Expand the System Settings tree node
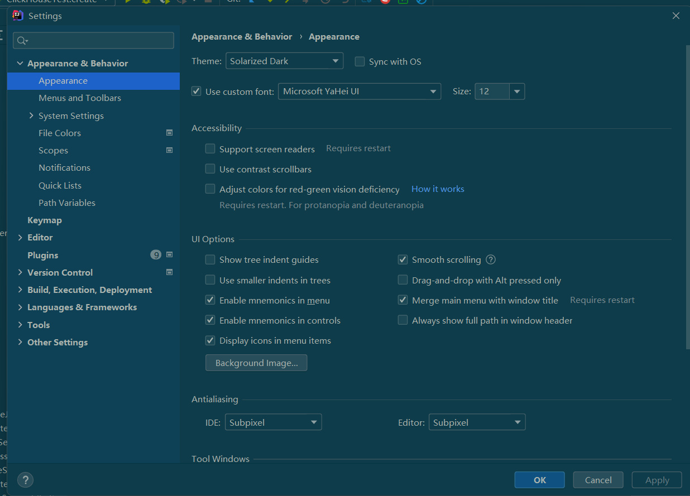Viewport: 690px width, 496px height. [31, 115]
